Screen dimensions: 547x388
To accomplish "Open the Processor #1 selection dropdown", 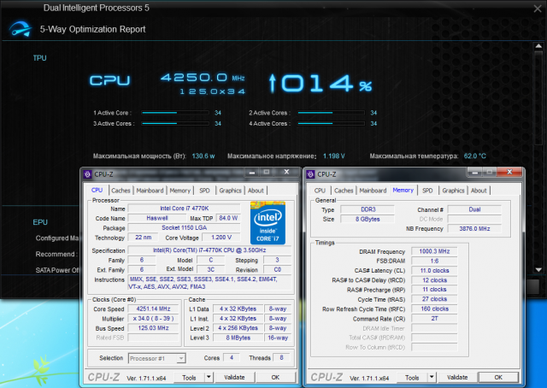I will (x=157, y=358).
